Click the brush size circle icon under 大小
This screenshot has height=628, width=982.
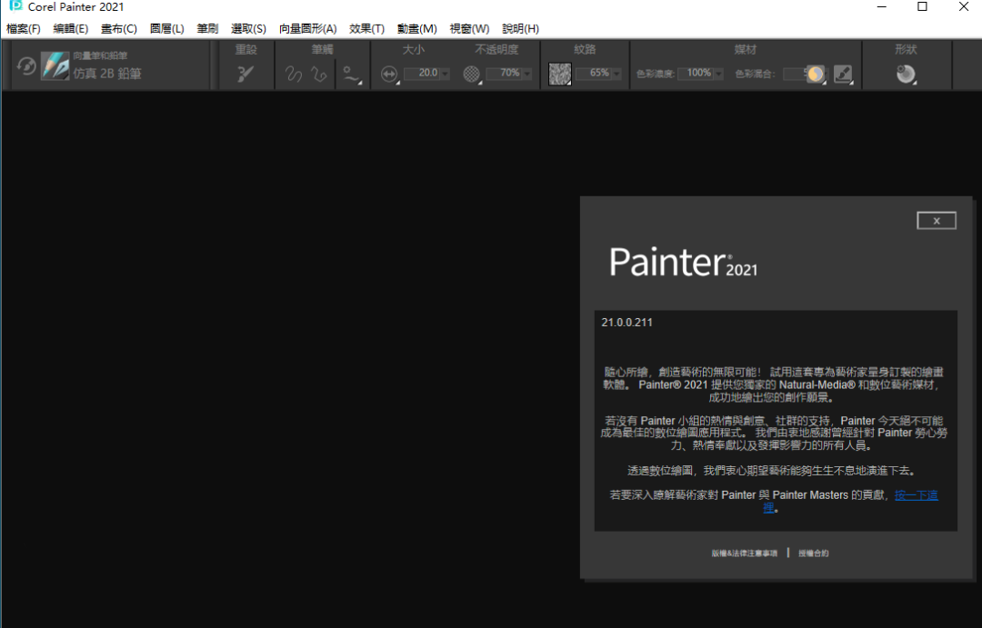[389, 74]
